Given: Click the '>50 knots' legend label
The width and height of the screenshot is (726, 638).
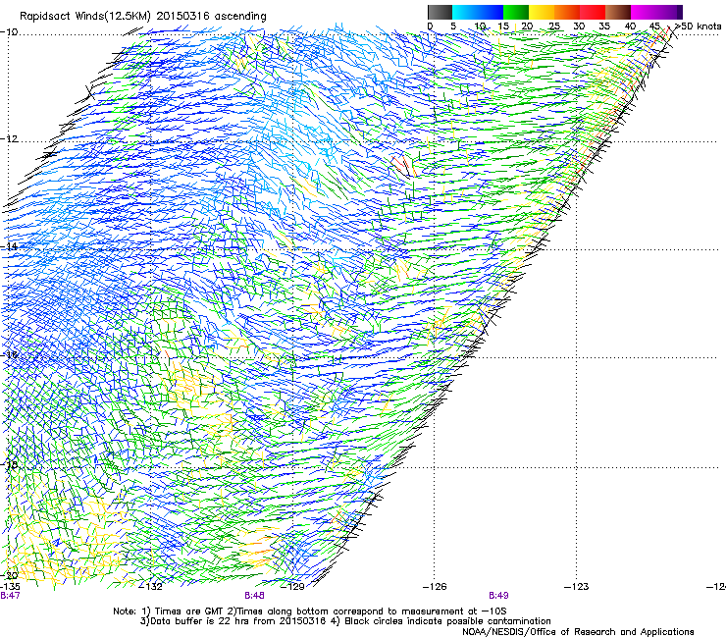Looking at the screenshot, I should (x=698, y=26).
